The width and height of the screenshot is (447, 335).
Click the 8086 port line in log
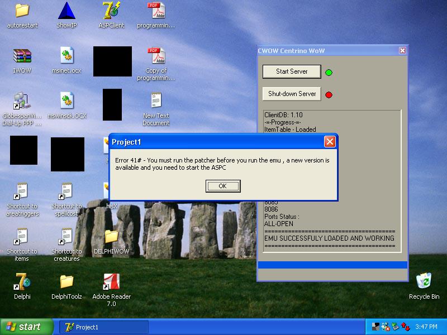pyautogui.click(x=271, y=209)
